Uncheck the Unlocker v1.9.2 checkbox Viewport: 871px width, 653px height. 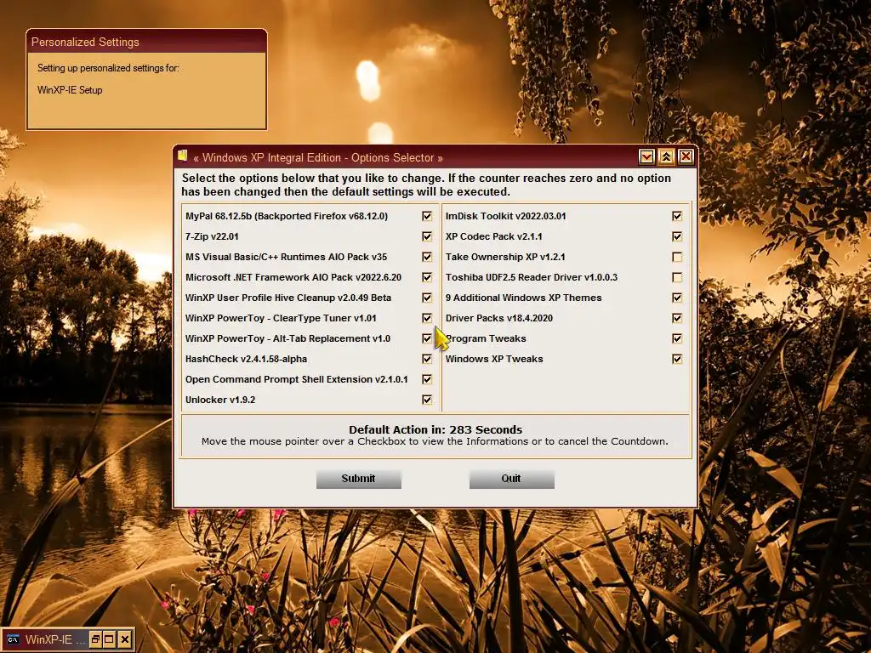pos(427,400)
